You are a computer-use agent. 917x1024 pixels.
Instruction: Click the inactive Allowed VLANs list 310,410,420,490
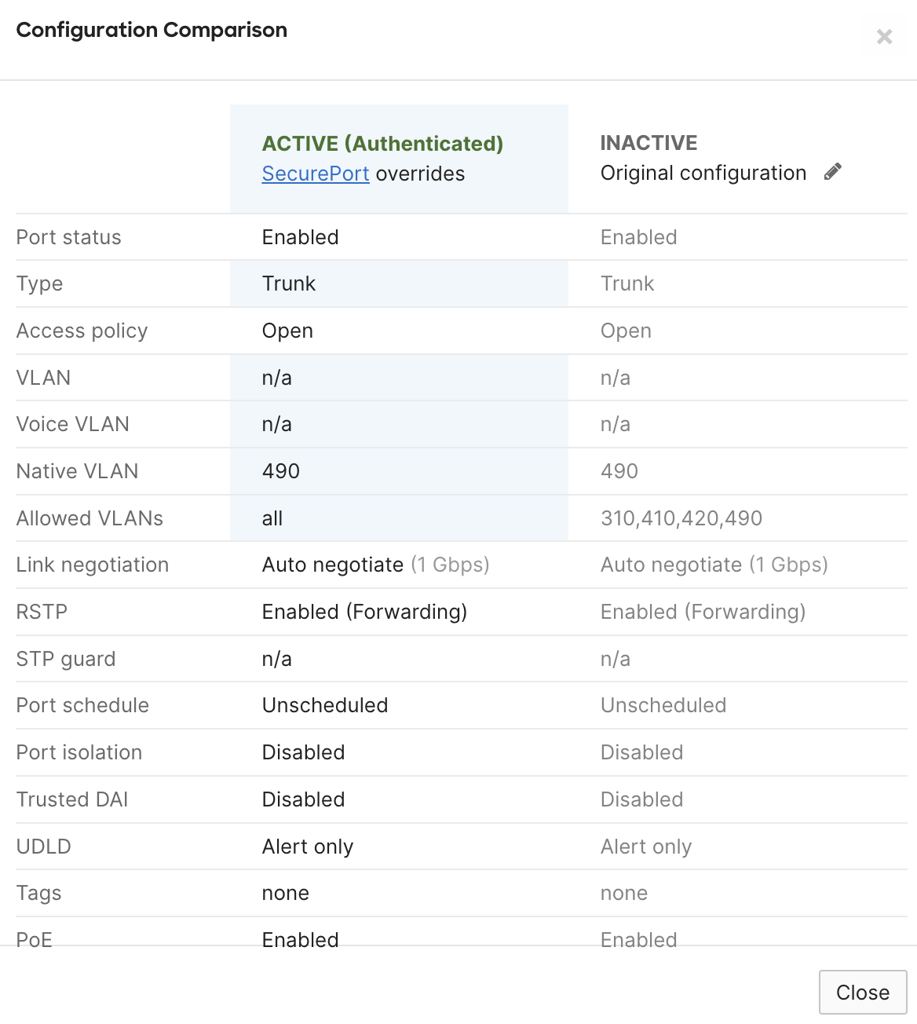(x=681, y=517)
